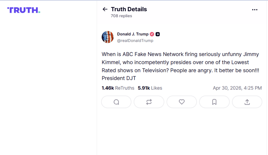Click the Truth Details heading
This screenshot has width=268, height=155.
pyautogui.click(x=129, y=9)
